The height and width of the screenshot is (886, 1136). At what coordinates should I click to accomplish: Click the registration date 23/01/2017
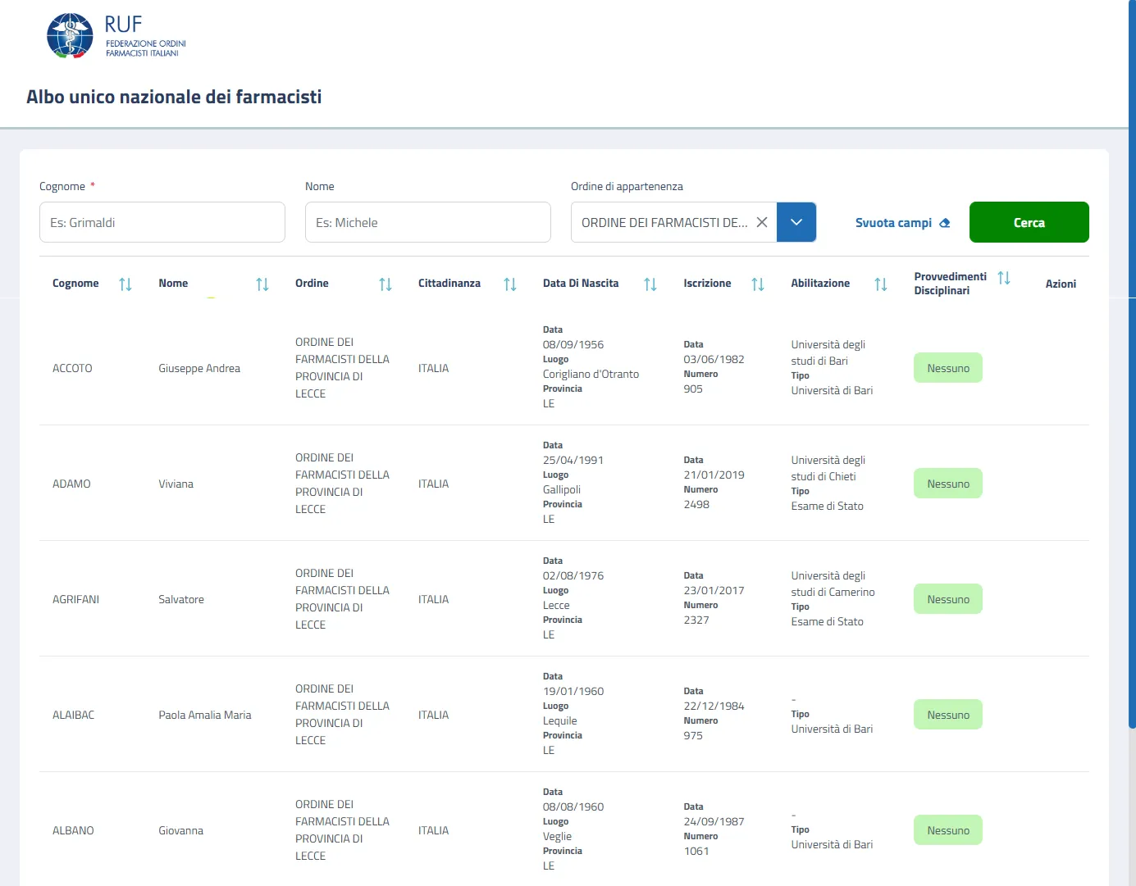tap(714, 590)
